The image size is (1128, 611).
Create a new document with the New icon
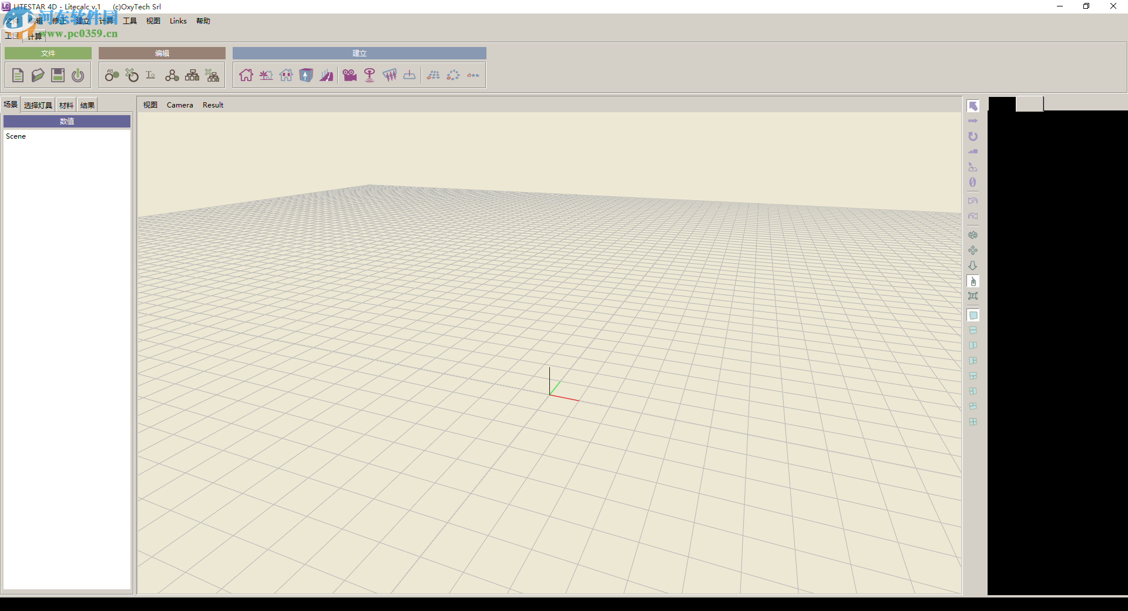pyautogui.click(x=17, y=75)
